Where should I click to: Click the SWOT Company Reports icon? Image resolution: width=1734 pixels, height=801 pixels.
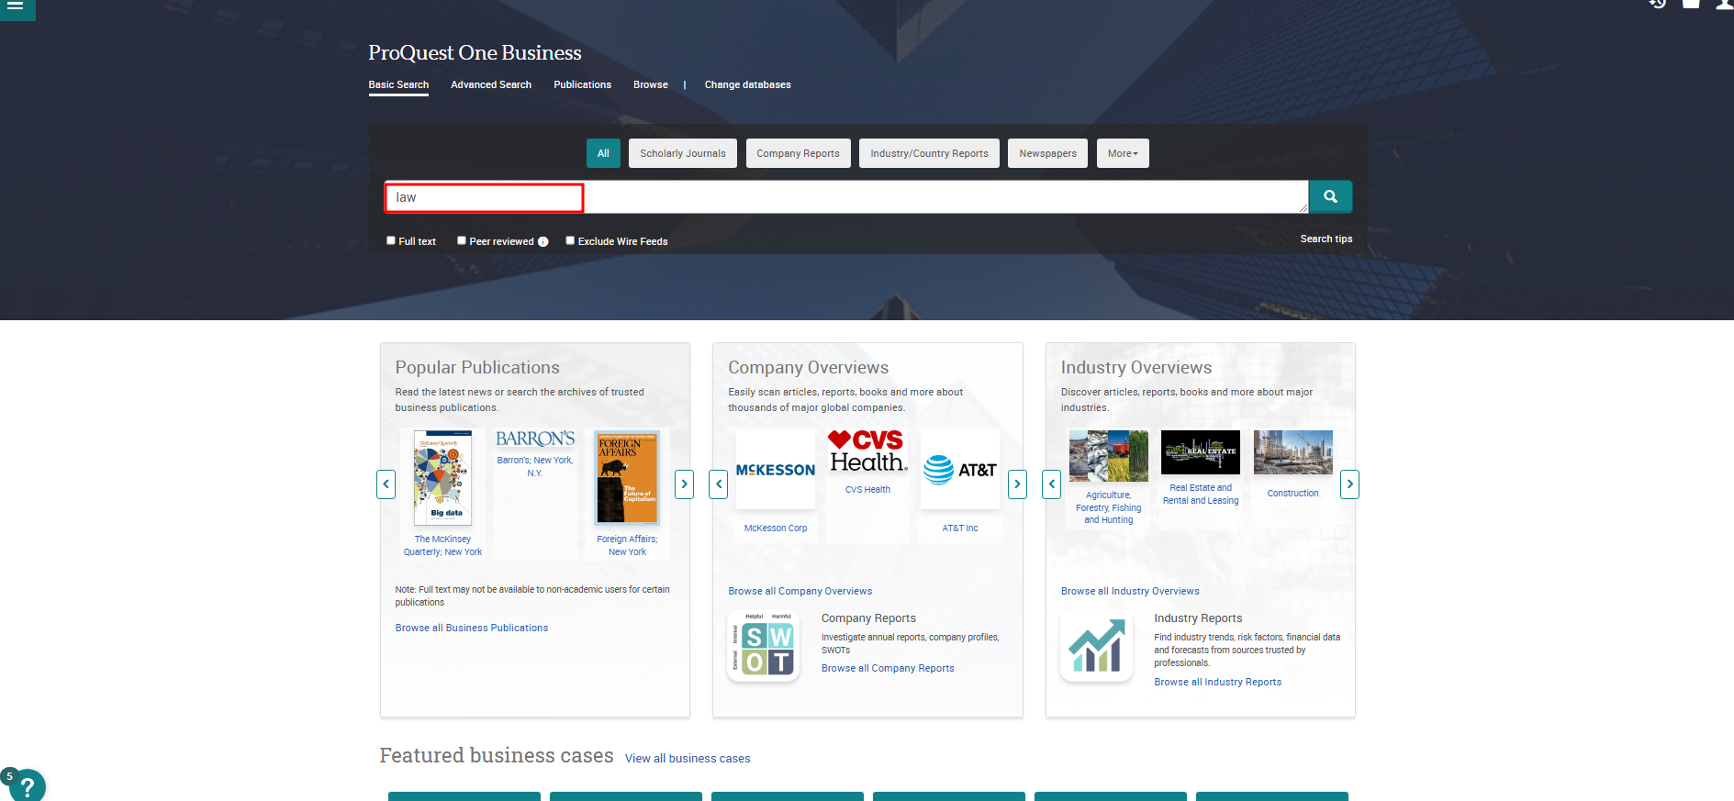coord(763,647)
